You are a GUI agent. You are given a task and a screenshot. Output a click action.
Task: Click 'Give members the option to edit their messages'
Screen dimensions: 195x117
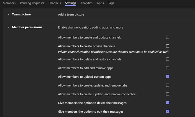[91, 111]
